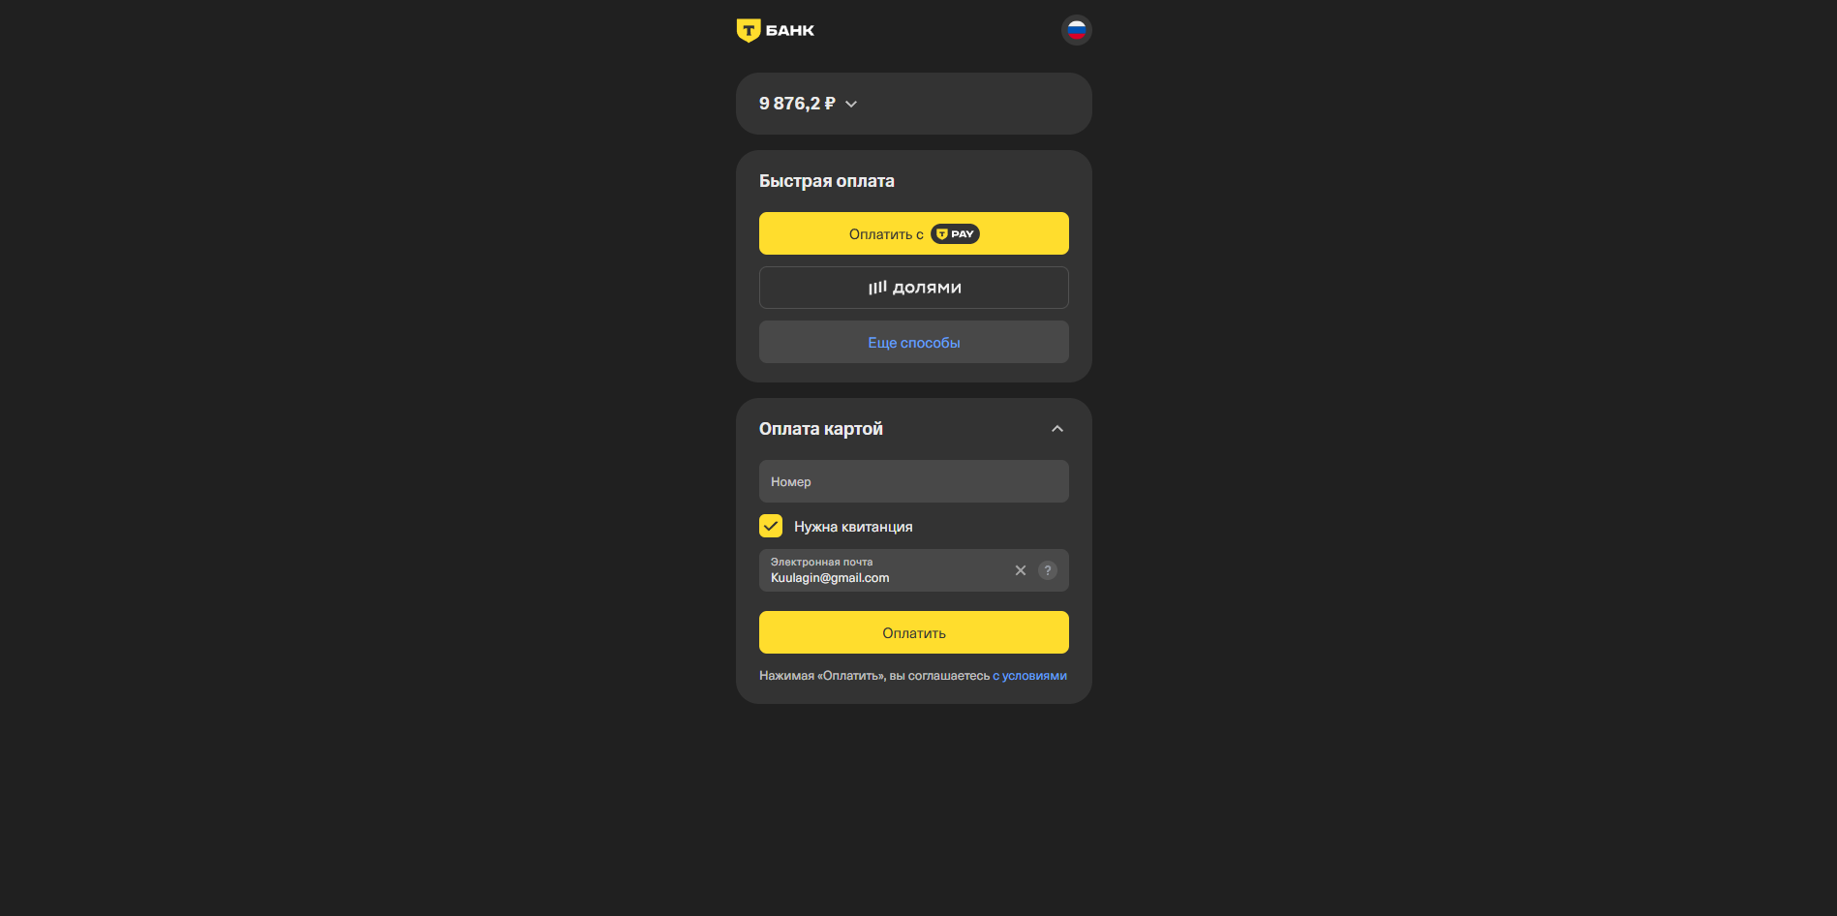Viewport: 1837px width, 916px height.
Task: Open the email help question mark
Action: (1047, 570)
